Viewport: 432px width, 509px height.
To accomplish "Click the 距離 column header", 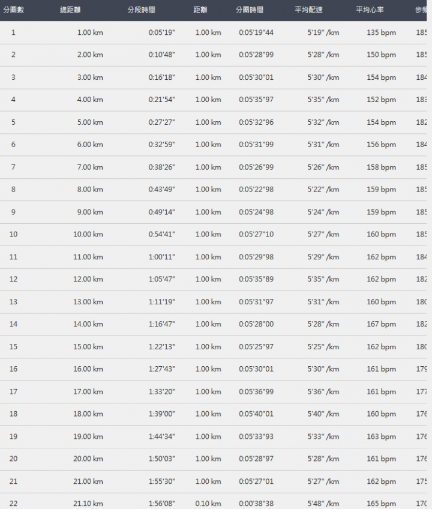I will point(200,10).
